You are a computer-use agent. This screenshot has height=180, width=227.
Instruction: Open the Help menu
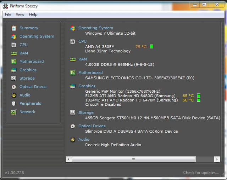(x=33, y=14)
